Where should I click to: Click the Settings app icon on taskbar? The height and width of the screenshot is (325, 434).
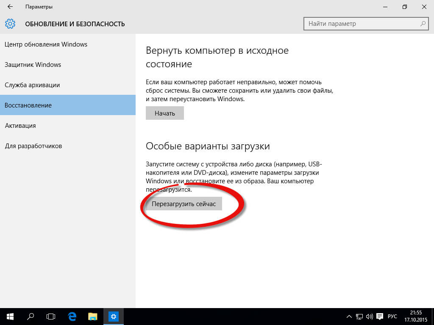coord(114,317)
